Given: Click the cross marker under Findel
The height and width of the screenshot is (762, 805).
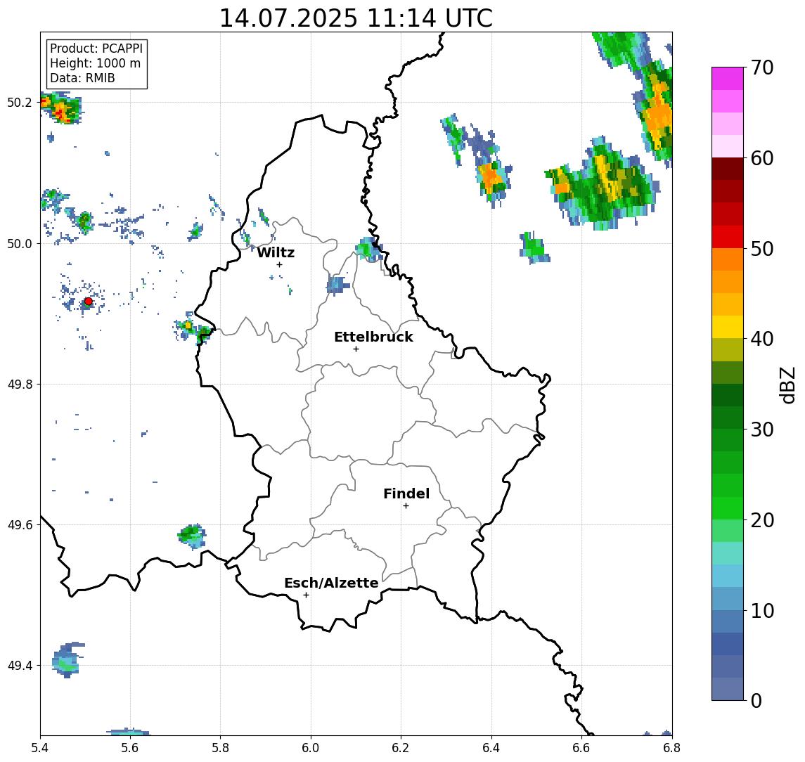Looking at the screenshot, I should 406,506.
